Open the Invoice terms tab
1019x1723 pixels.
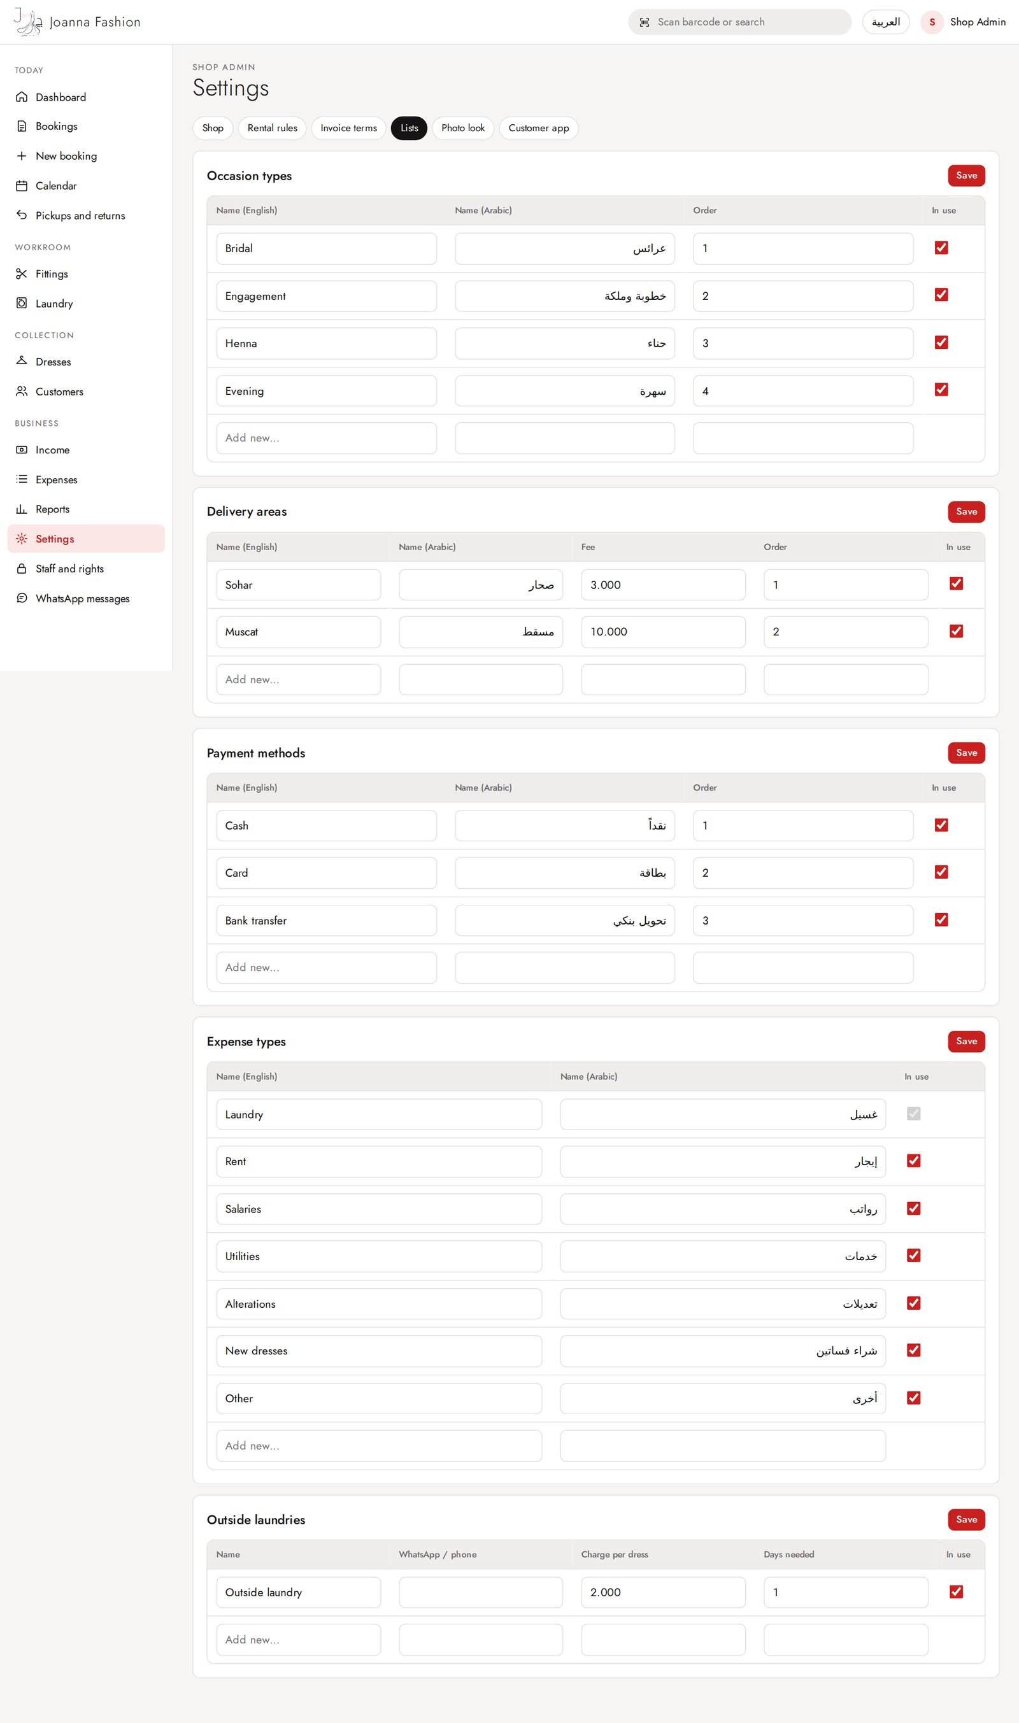click(349, 129)
